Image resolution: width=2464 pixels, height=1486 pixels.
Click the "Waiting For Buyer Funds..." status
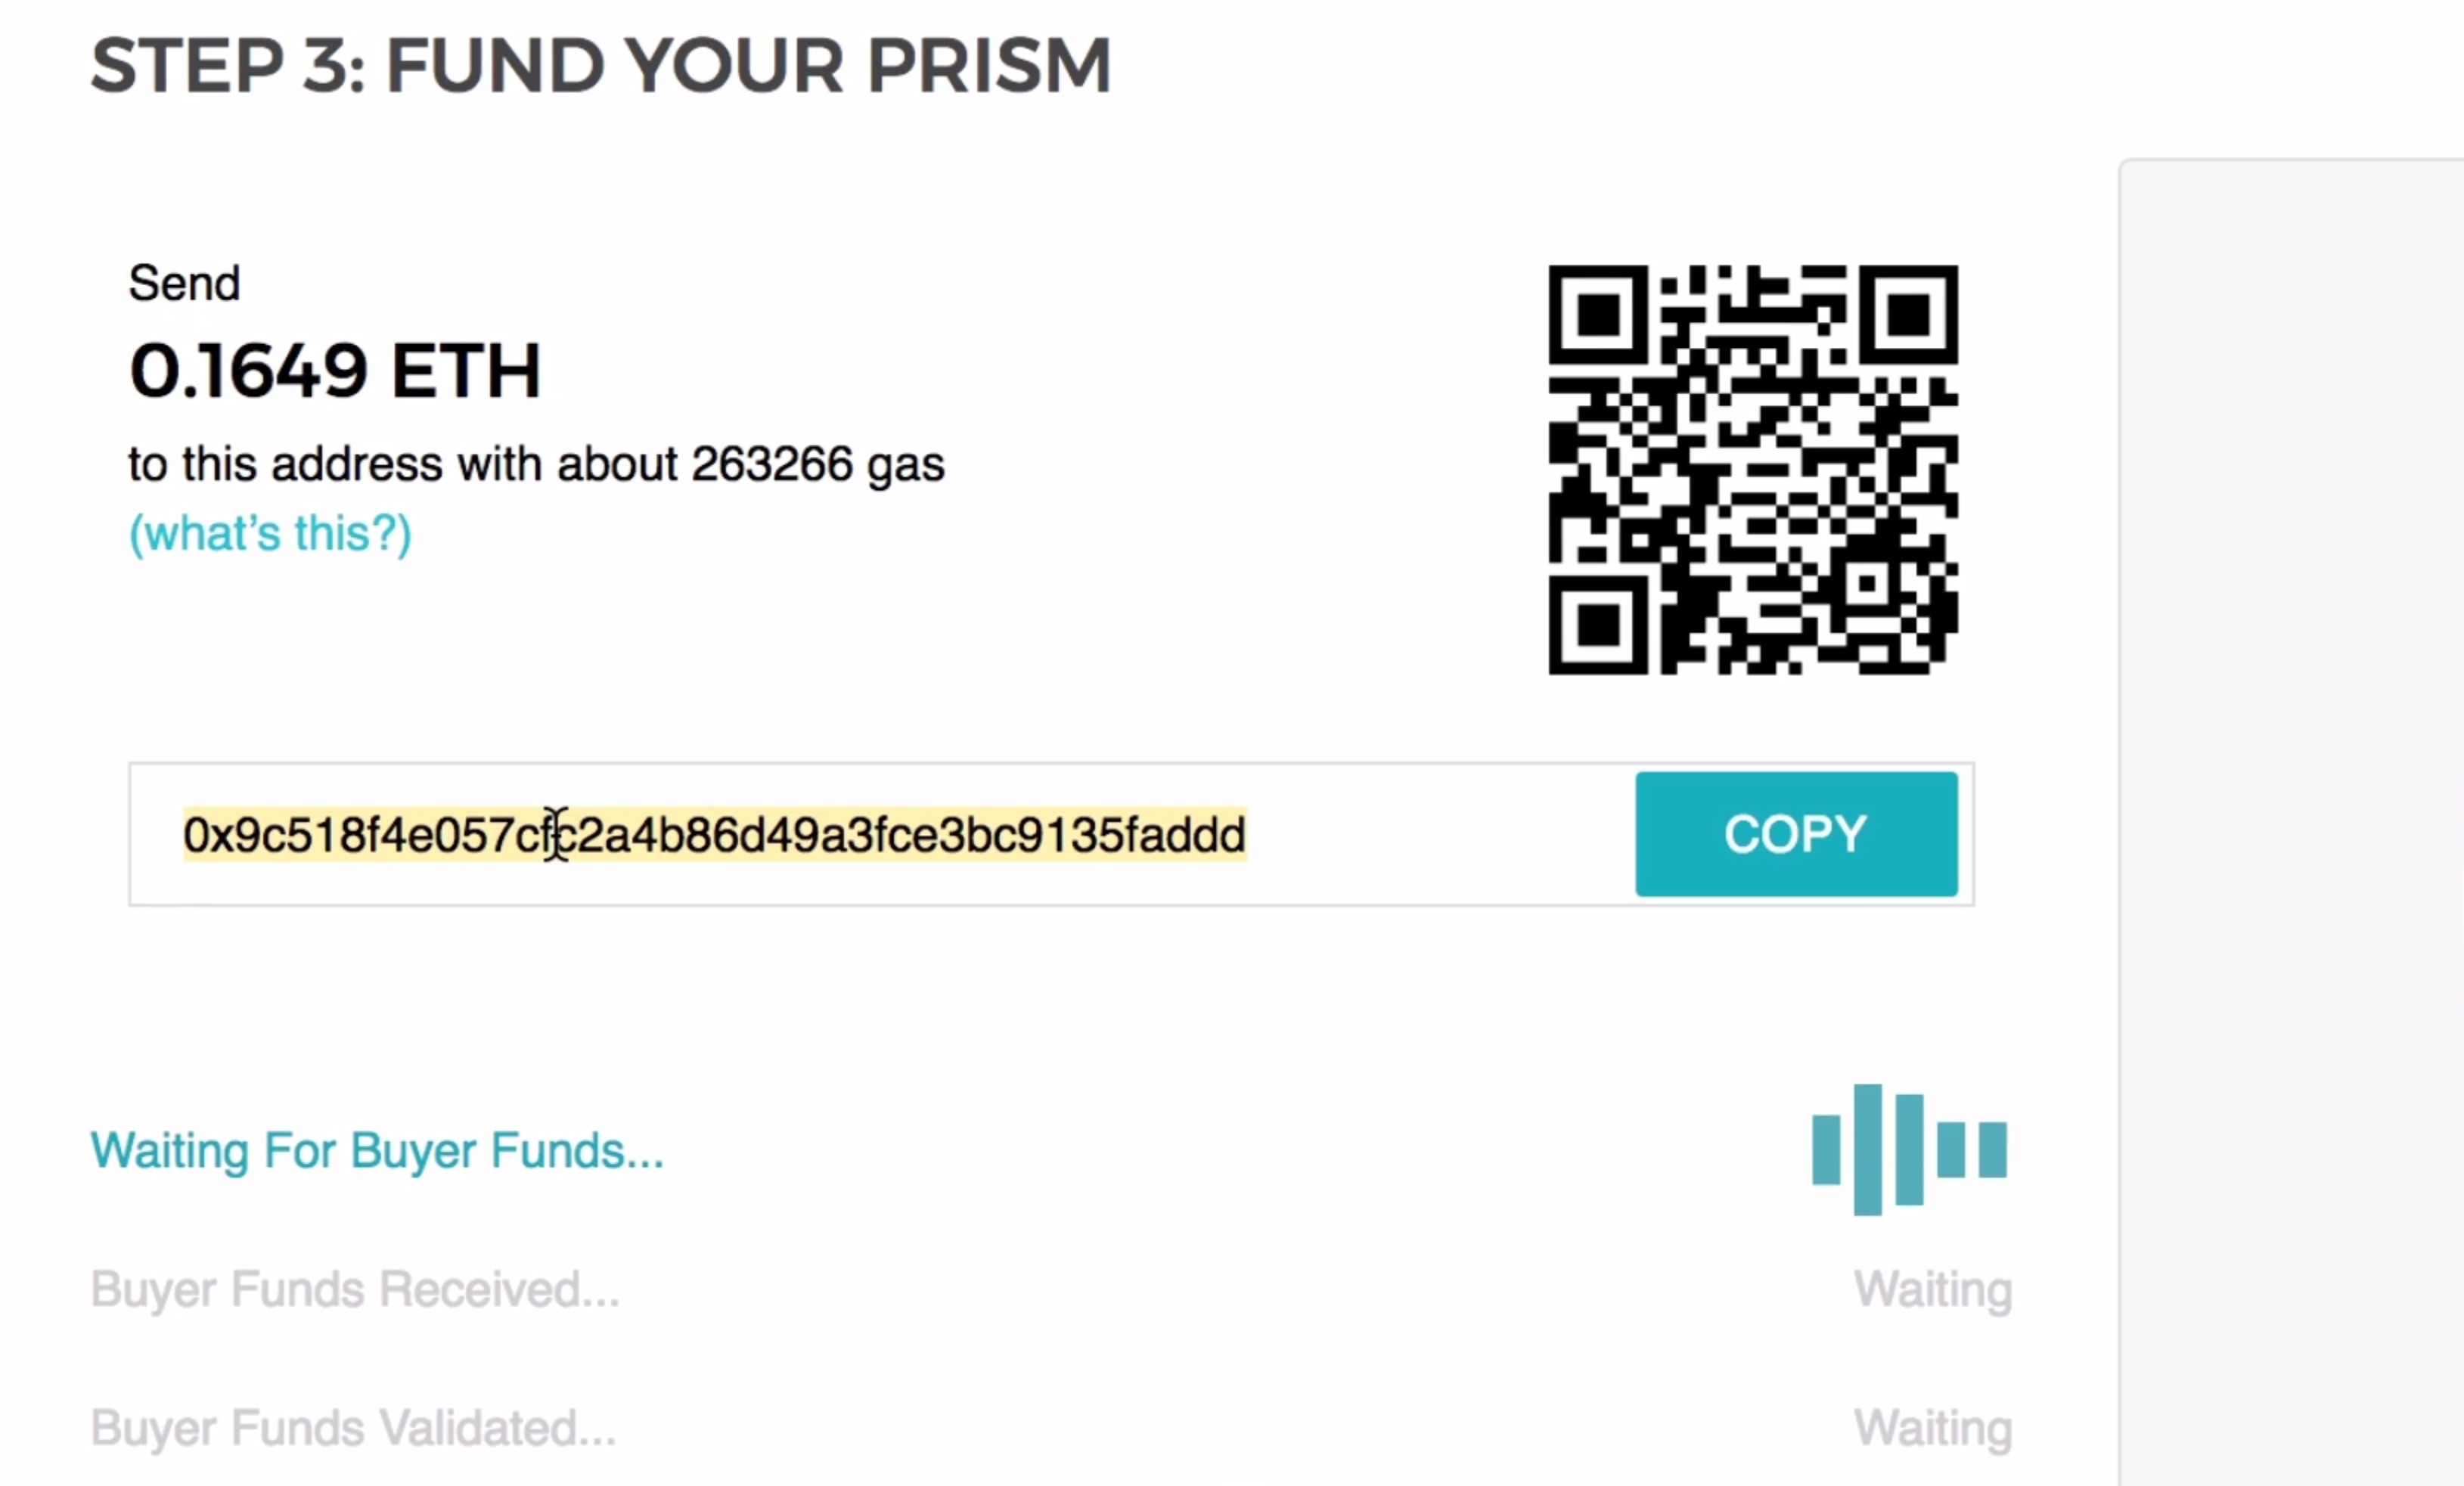click(376, 1151)
